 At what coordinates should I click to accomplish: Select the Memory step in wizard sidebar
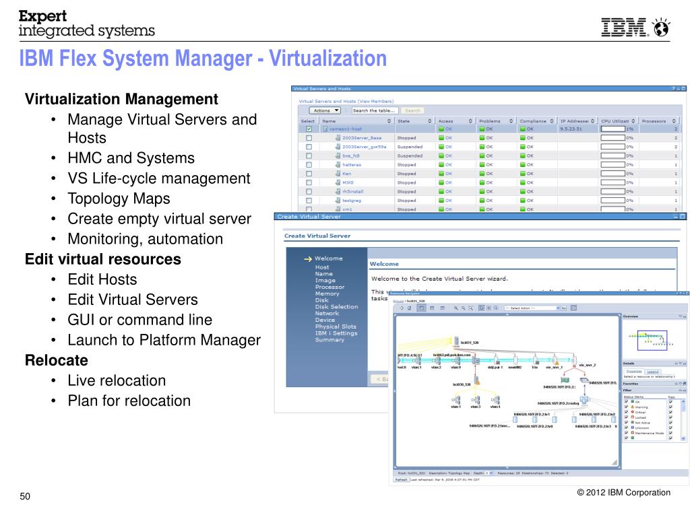pos(327,294)
